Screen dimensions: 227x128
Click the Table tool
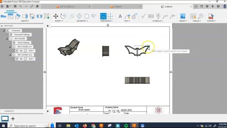(193, 16)
